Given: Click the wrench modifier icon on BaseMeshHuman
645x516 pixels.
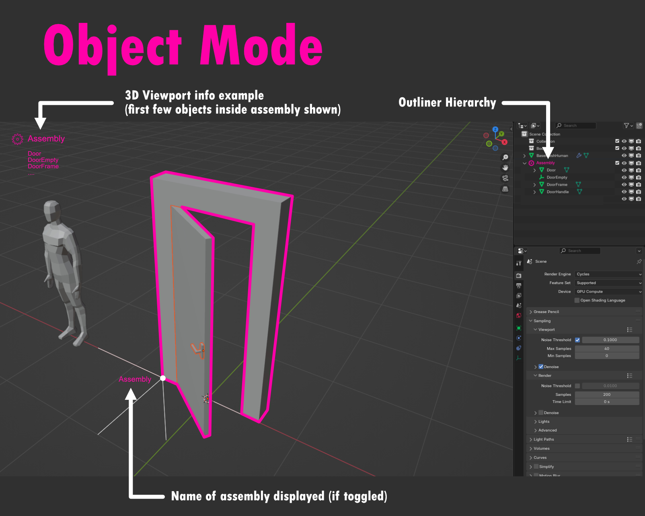Looking at the screenshot, I should (579, 156).
